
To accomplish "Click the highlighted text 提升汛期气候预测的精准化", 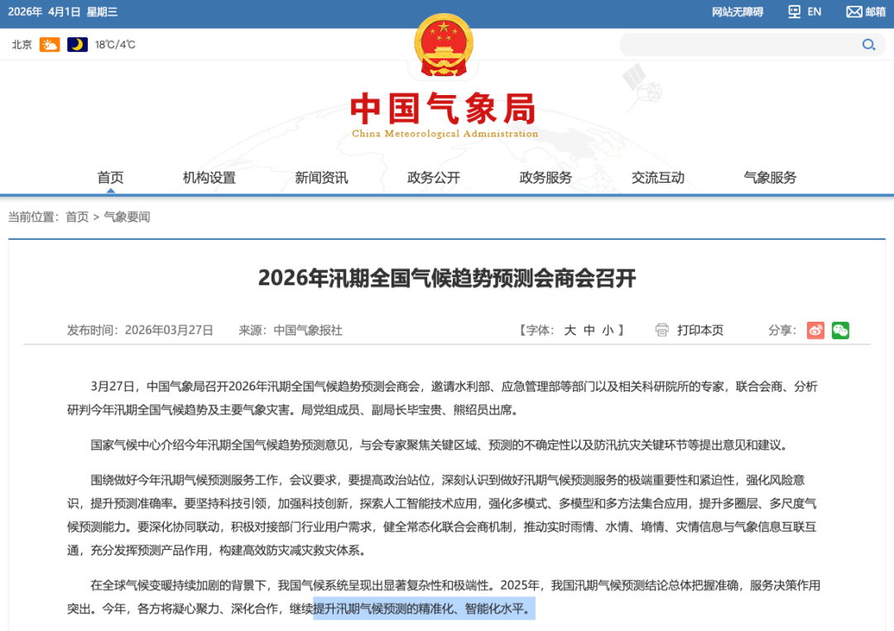I will 383,609.
